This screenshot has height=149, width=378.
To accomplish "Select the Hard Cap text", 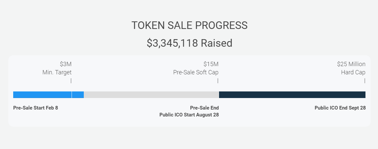I will pos(353,72).
